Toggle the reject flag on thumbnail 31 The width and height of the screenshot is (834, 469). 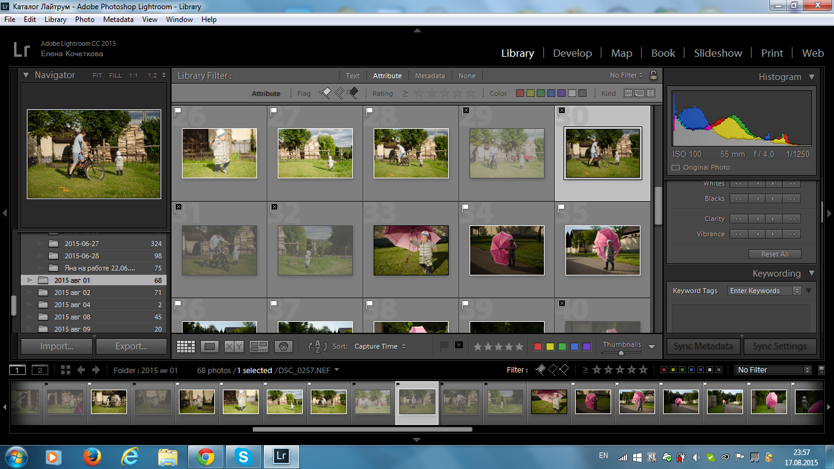pos(178,207)
